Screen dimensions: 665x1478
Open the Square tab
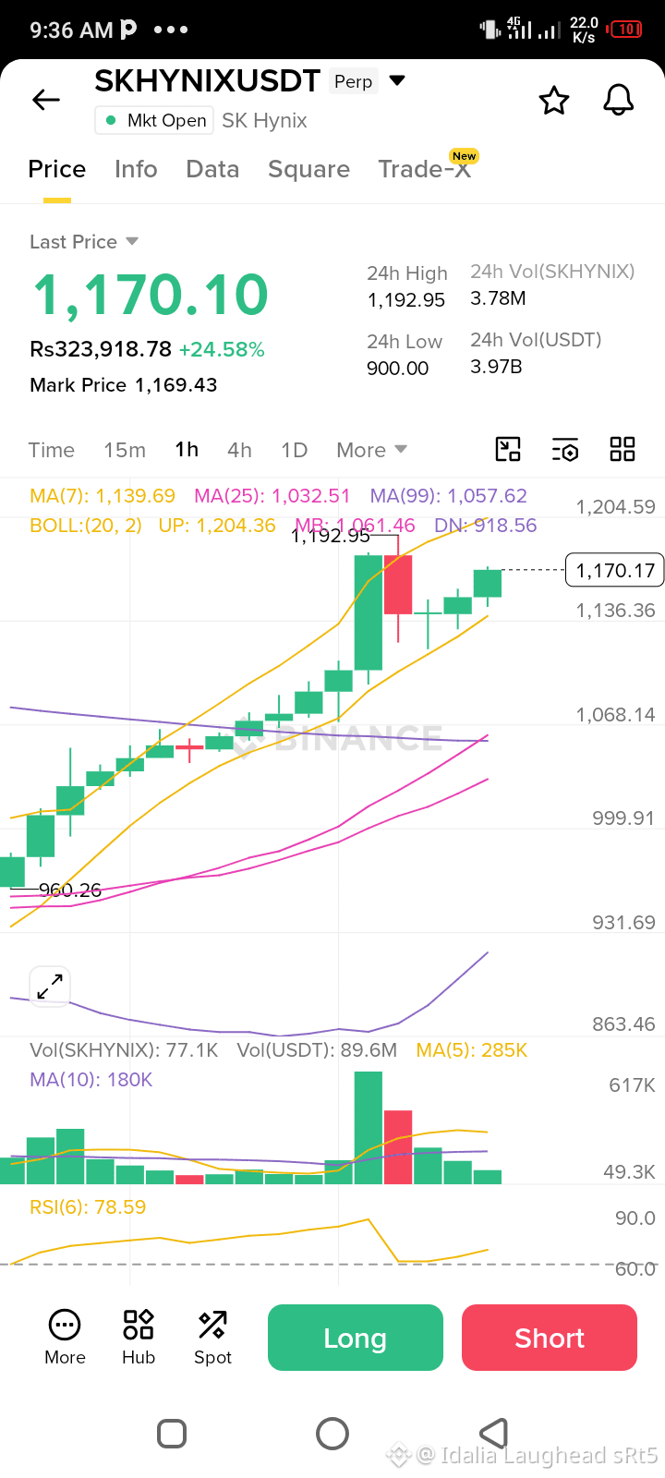pos(308,169)
